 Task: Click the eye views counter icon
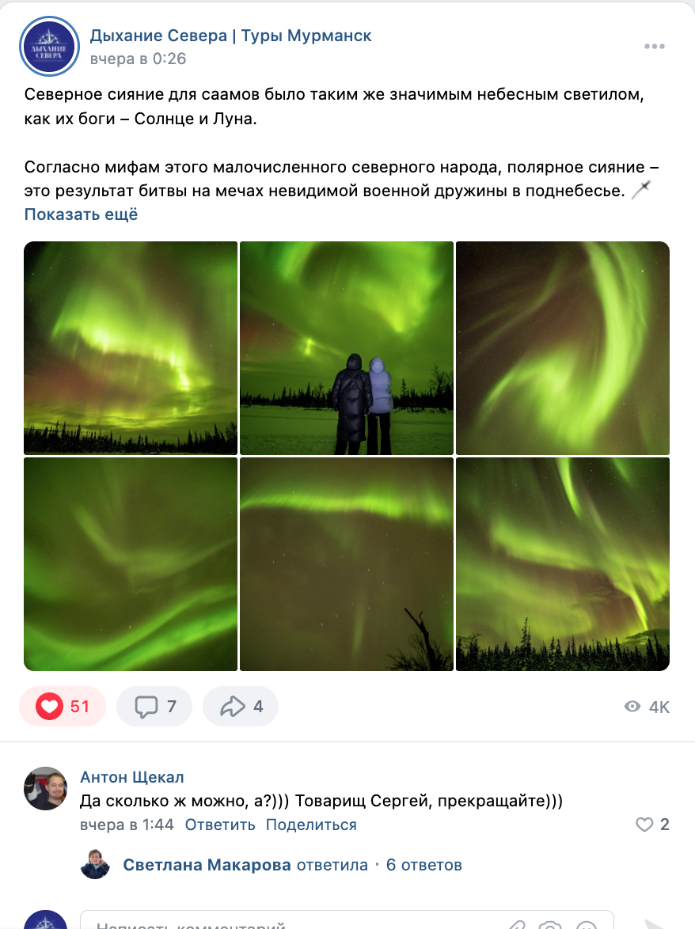[632, 706]
